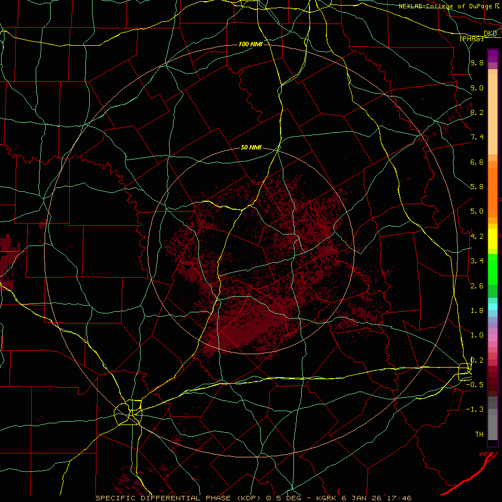The height and width of the screenshot is (502, 502).
Task: Click the 9.0 value on the scale
Action: pos(477,88)
